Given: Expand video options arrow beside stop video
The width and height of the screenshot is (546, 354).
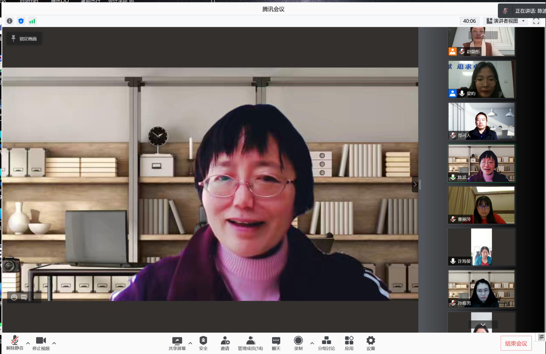Looking at the screenshot, I should point(54,343).
